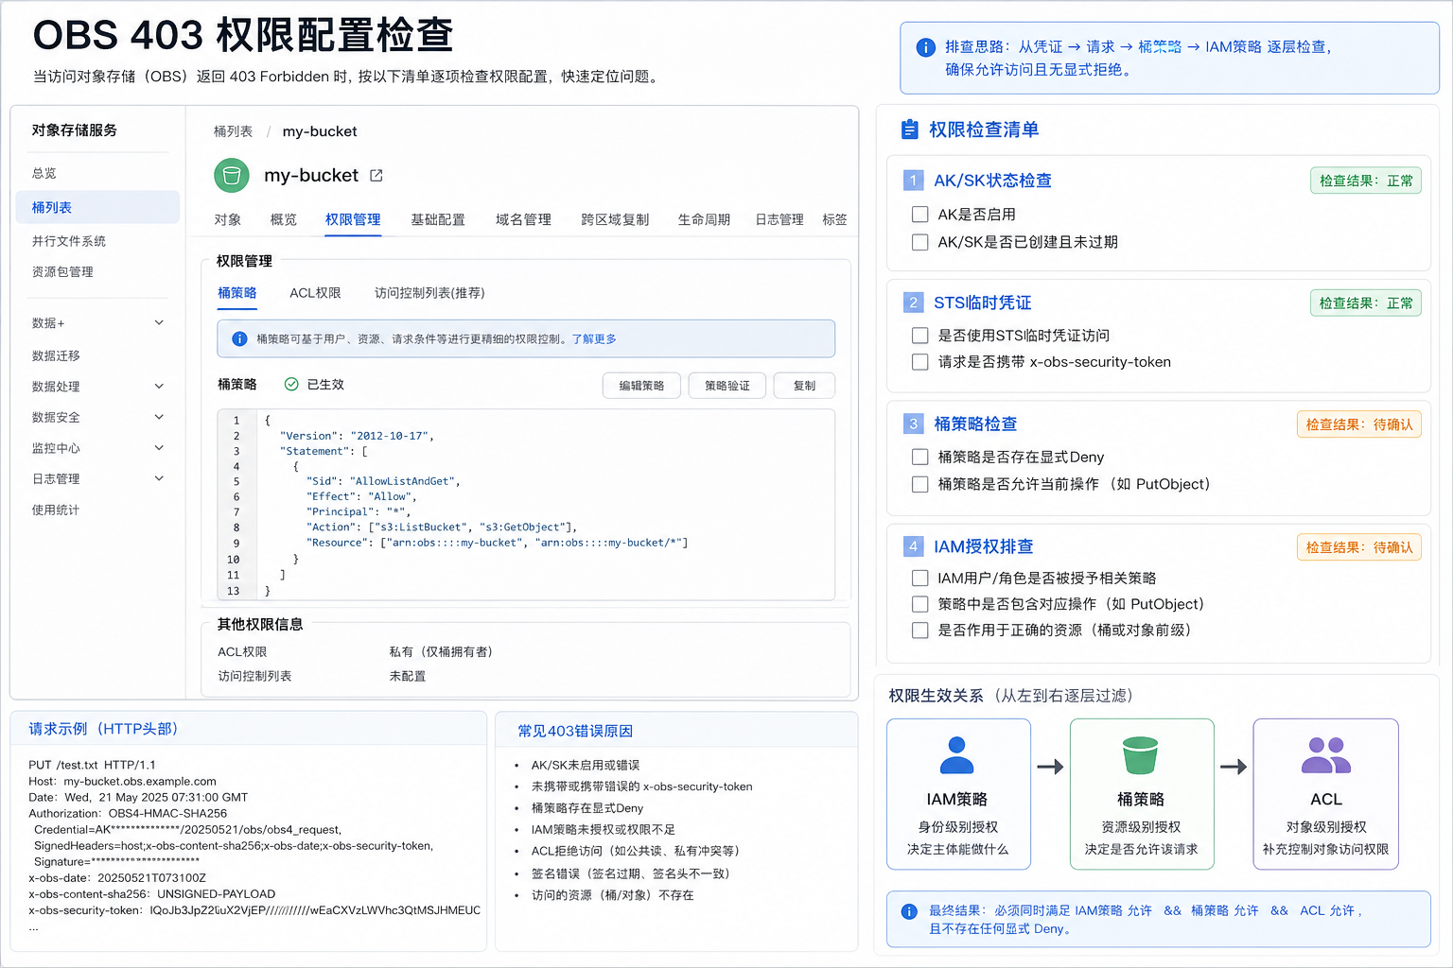This screenshot has width=1453, height=968.
Task: Open the 对象 tab
Action: coord(227,219)
